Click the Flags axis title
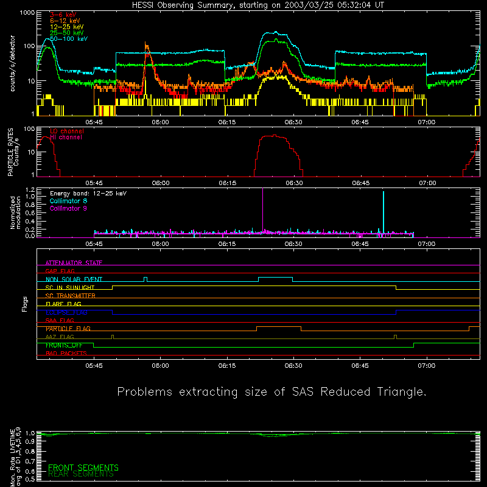 pos(24,304)
